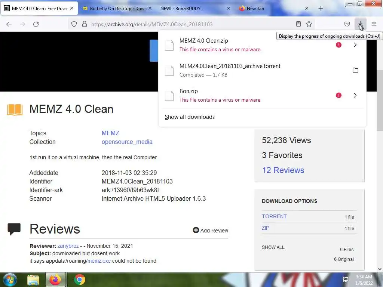Open Windows Explorer from taskbar
This screenshot has width=383, height=287.
point(33,280)
